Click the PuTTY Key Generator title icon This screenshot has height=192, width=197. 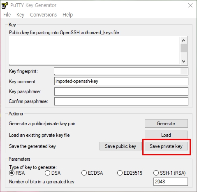pyautogui.click(x=5, y=5)
